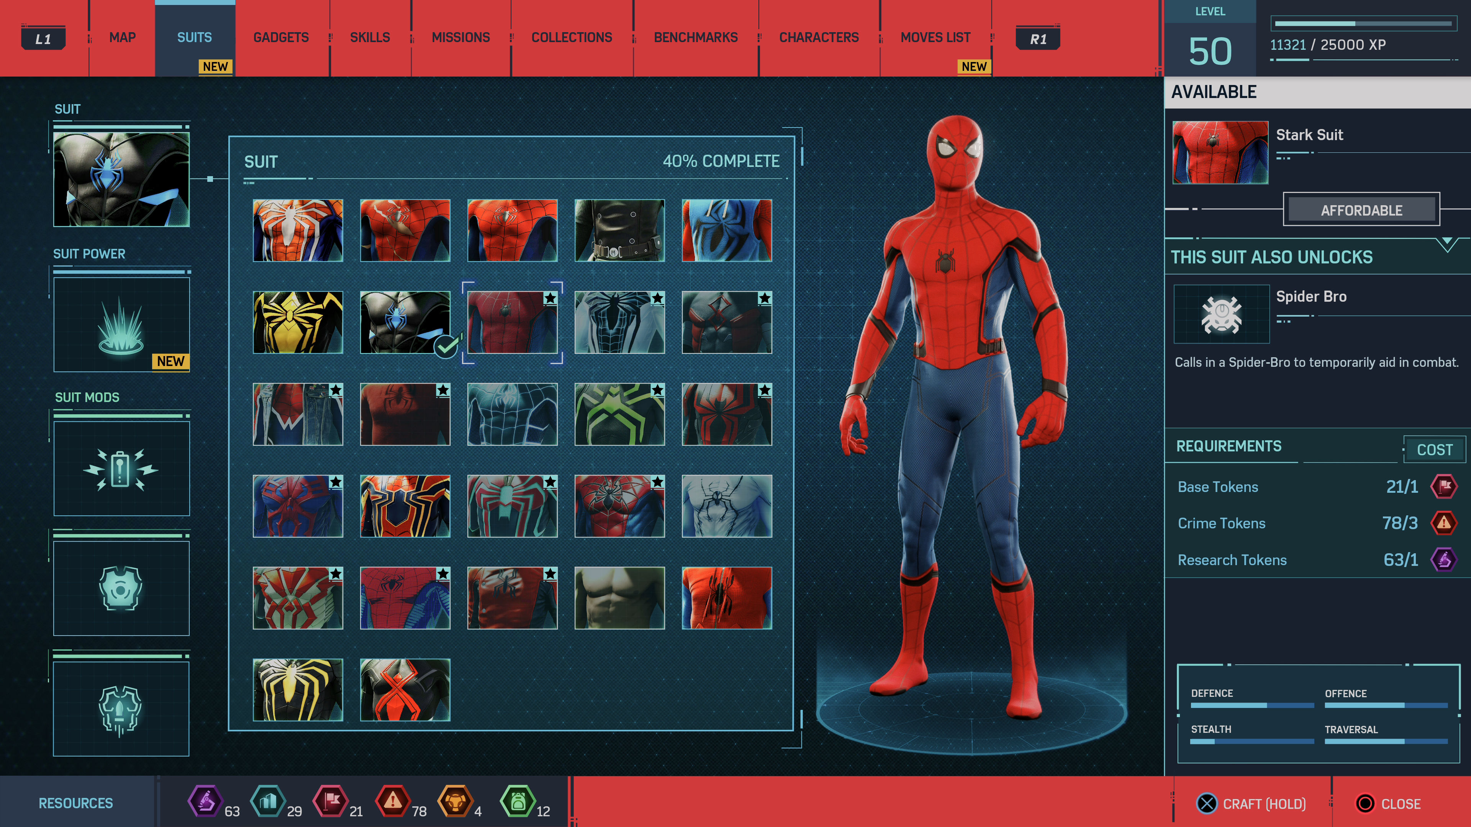Select the Spider Armor Mk IV suit
This screenshot has height=827, width=1471.
tap(619, 506)
